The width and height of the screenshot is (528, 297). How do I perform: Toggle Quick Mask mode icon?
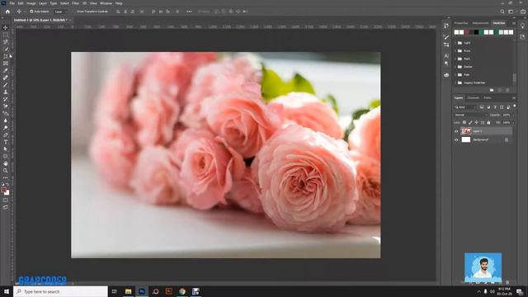(x=6, y=200)
